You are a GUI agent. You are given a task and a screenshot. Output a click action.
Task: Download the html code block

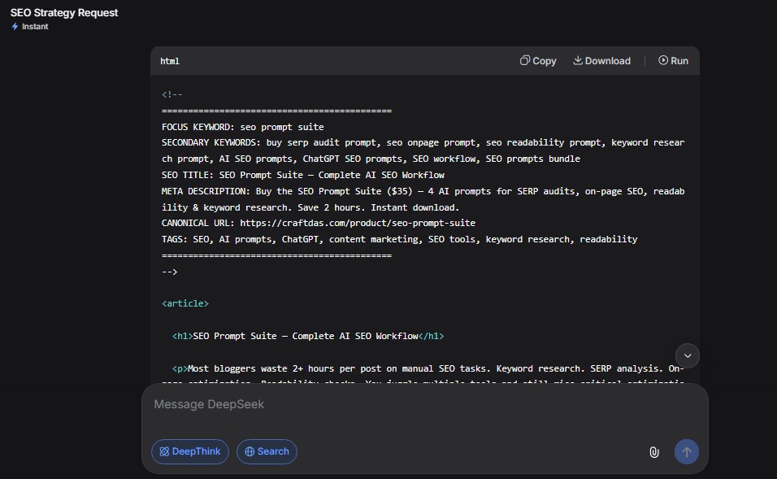click(601, 60)
